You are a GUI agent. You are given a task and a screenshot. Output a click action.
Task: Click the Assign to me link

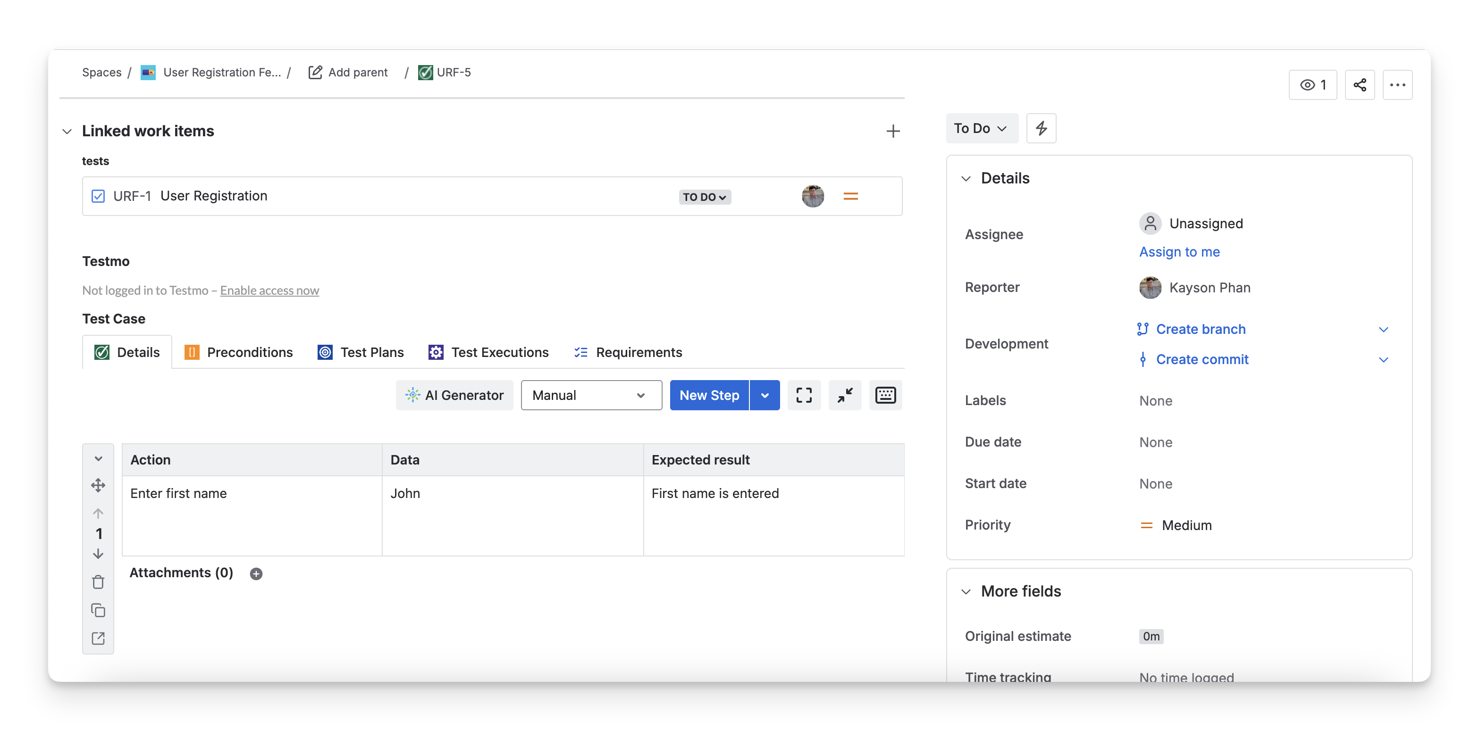(x=1179, y=252)
